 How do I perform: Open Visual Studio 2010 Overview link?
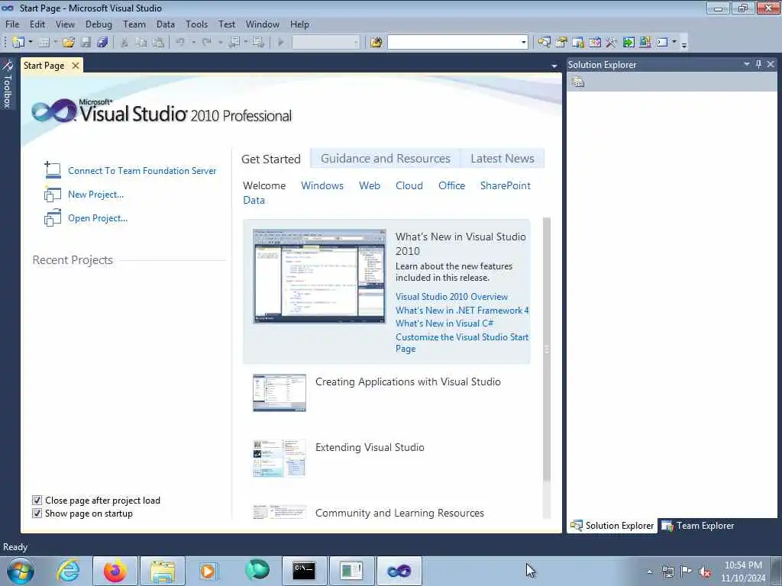(x=451, y=297)
